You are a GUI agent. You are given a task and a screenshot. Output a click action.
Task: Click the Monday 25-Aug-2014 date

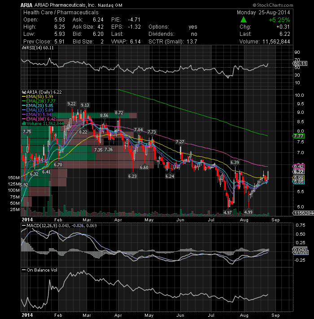tap(263, 13)
